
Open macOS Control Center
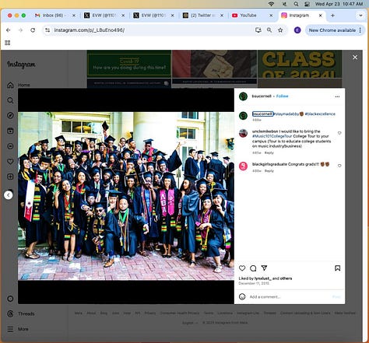(307, 4)
